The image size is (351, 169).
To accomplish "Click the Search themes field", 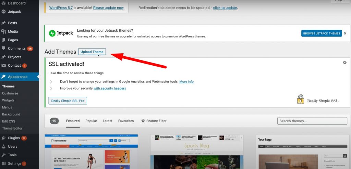I will [x=312, y=121].
